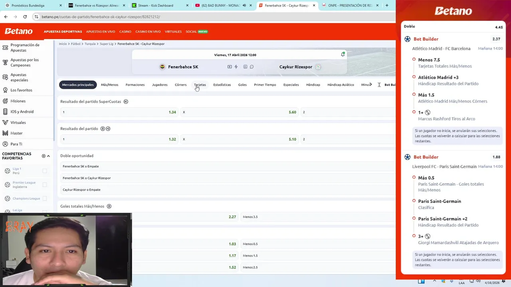The image size is (511, 287).
Task: Open Apuestas en Vivo in top navigation
Action: (x=101, y=31)
